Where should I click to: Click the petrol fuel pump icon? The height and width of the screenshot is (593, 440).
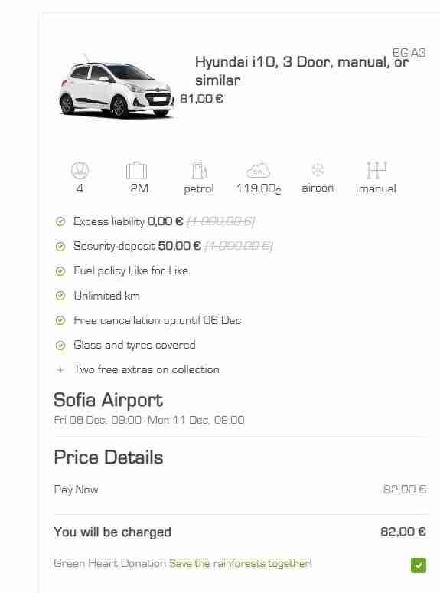[x=199, y=170]
